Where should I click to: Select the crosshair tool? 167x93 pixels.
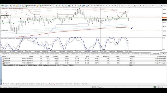click(122, 6)
